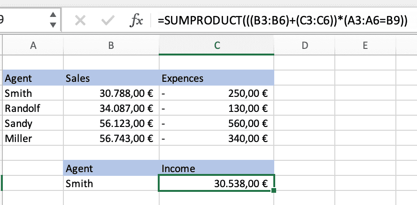
Task: Select the column A header
Action: coord(33,45)
